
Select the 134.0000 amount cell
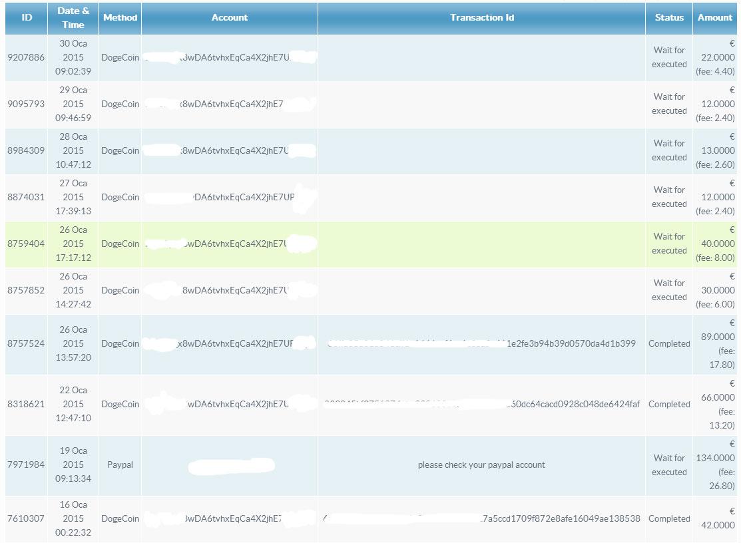click(715, 458)
